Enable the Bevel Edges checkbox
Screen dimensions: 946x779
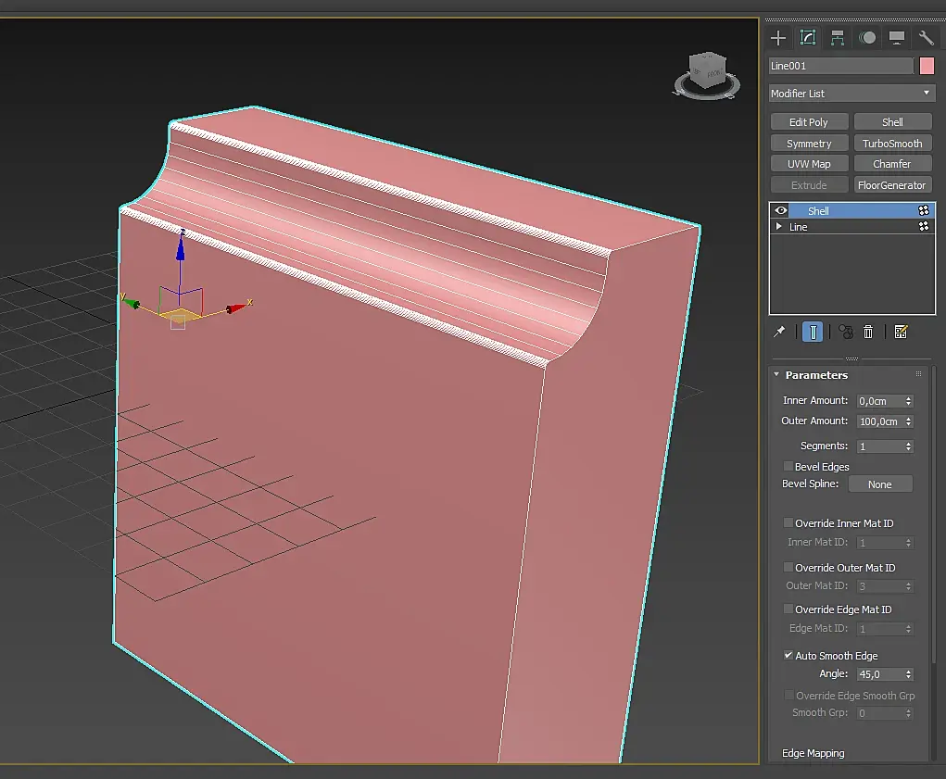coord(788,467)
